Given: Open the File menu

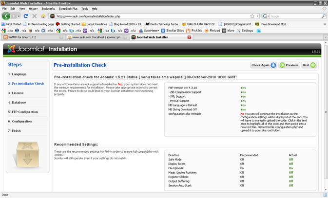Looking at the screenshot, I should pos(4,9).
